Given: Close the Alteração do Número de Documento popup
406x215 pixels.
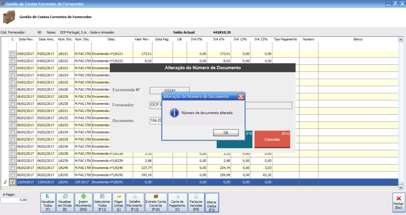Looking at the screenshot, I should [241, 96].
